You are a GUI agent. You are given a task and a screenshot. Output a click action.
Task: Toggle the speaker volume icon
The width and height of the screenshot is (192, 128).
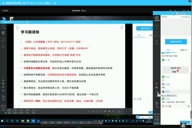(157, 88)
